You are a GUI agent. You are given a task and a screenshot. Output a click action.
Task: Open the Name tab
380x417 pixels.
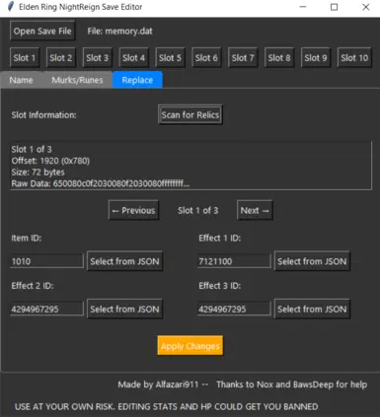click(x=21, y=80)
